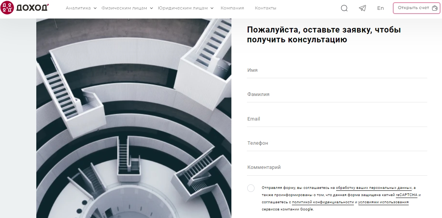Click the Открыть счет button

(416, 8)
